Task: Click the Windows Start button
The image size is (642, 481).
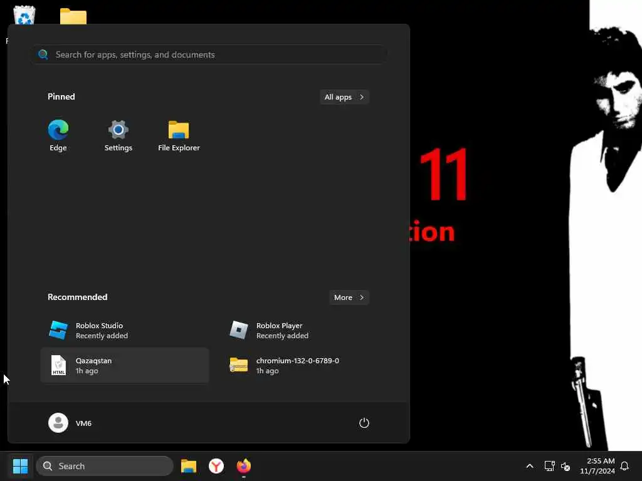Action: 20,466
